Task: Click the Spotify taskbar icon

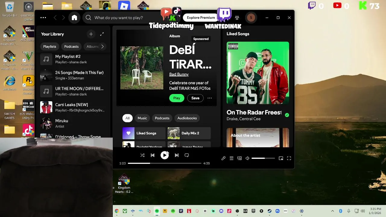Action: [x=157, y=211]
